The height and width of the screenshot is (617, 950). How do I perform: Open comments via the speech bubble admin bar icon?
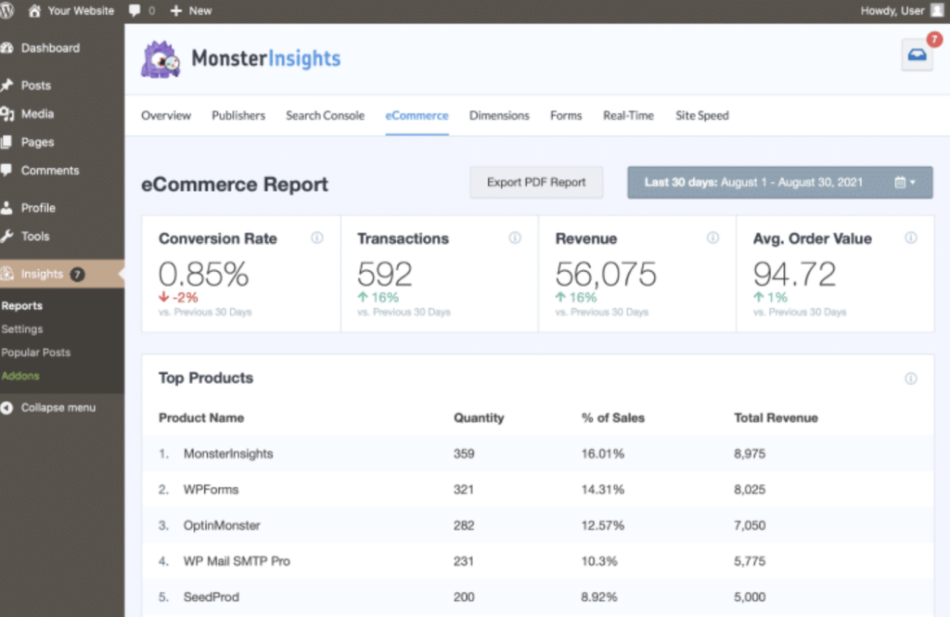[133, 10]
